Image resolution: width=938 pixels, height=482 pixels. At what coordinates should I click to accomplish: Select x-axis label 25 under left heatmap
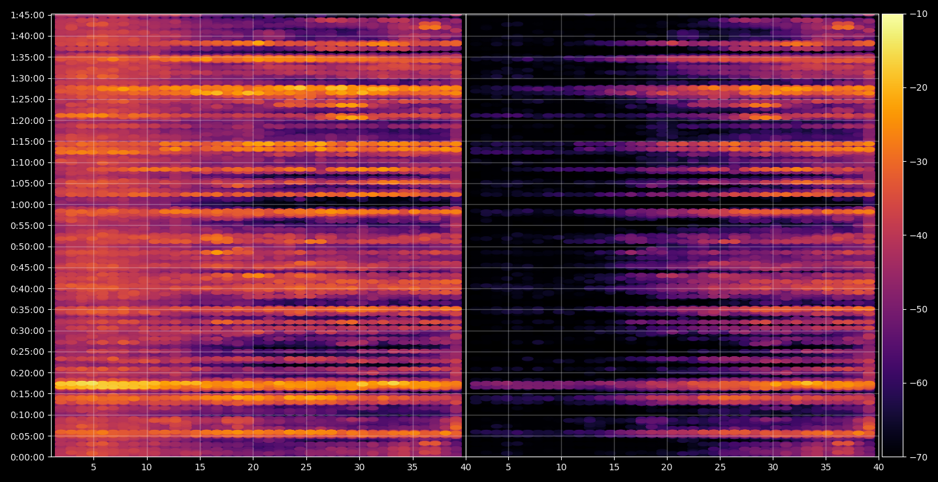pos(306,468)
